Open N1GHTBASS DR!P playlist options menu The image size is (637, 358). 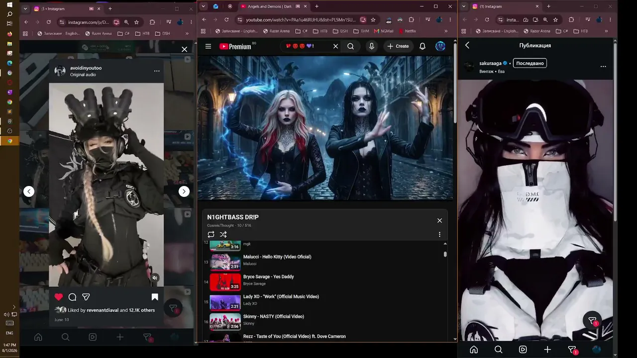pyautogui.click(x=439, y=234)
